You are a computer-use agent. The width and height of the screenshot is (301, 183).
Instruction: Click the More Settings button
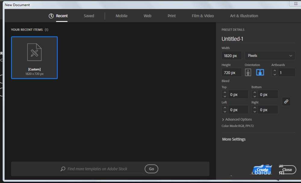pyautogui.click(x=234, y=139)
